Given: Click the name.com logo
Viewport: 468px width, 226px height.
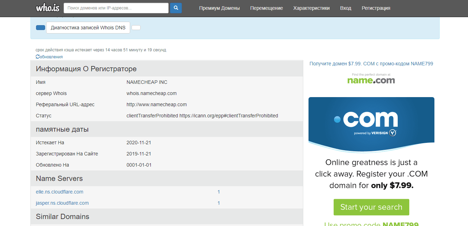Looking at the screenshot, I should pos(371,79).
